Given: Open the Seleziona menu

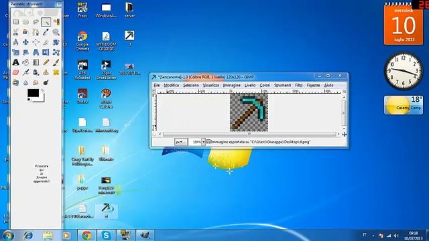Looking at the screenshot, I should pyautogui.click(x=190, y=85).
